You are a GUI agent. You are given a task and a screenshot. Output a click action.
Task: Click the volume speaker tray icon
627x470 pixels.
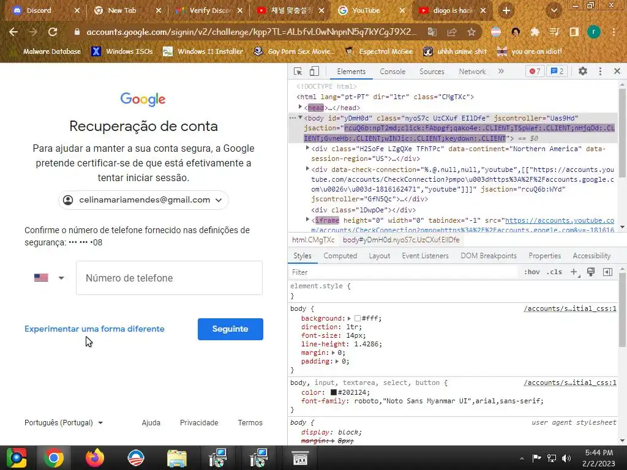(x=566, y=458)
